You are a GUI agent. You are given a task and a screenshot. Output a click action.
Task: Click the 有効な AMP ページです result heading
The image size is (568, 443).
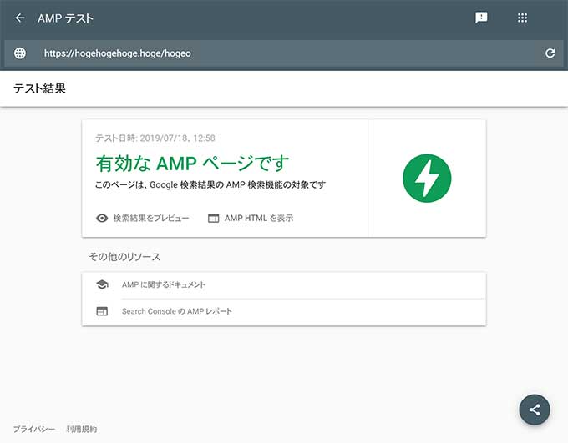pyautogui.click(x=193, y=162)
